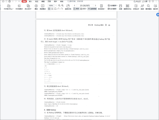Click the page number field 23 (36/307)

tap(85, 6)
